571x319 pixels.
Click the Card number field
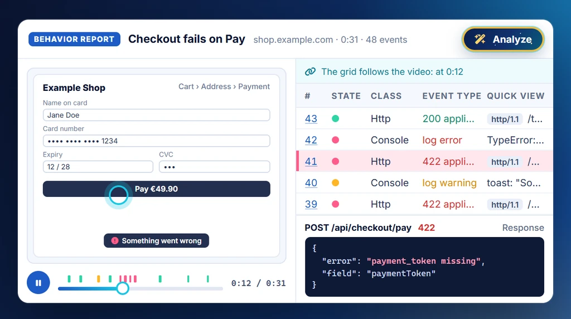click(x=157, y=141)
